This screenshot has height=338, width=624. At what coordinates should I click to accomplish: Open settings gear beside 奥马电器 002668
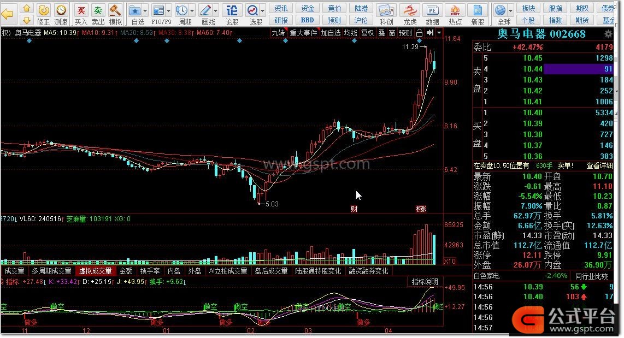(x=608, y=34)
